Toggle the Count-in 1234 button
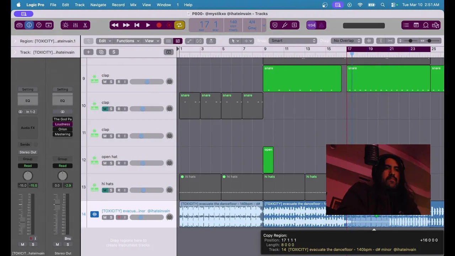 click(x=311, y=25)
